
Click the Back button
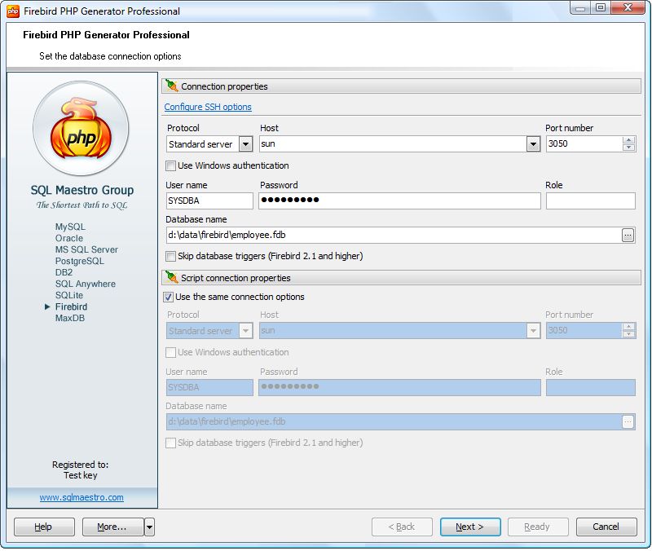[x=402, y=527]
